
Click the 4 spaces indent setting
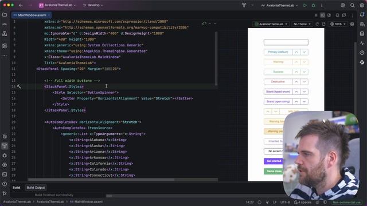[x=303, y=202]
